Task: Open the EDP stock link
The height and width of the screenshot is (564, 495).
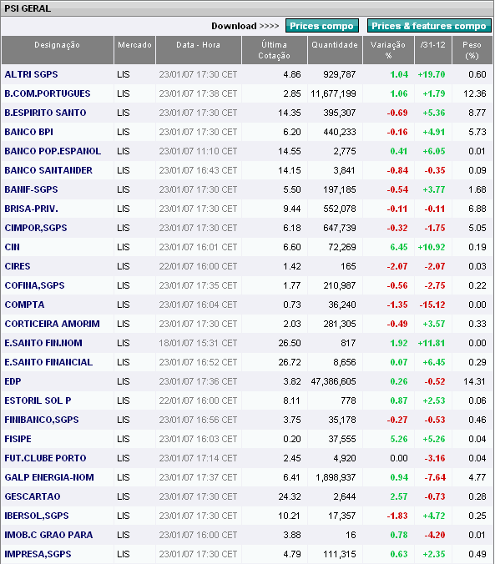Action: point(13,381)
